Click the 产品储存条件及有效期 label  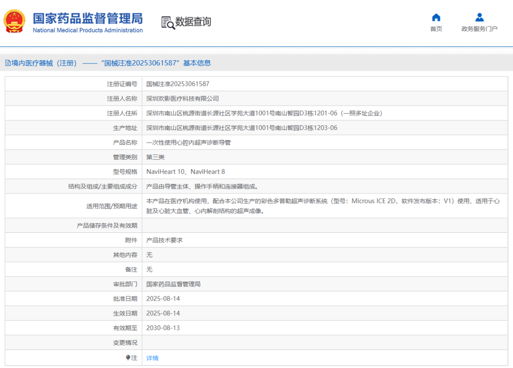[x=107, y=226]
